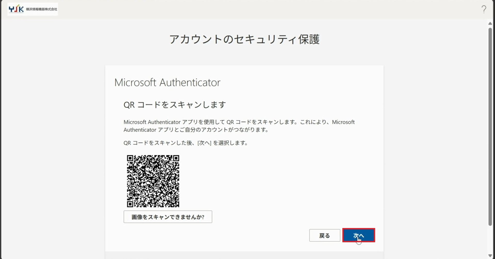Screen dimensions: 495x259
Task: Click the QR コードをスキャンします heading
Action: click(175, 105)
